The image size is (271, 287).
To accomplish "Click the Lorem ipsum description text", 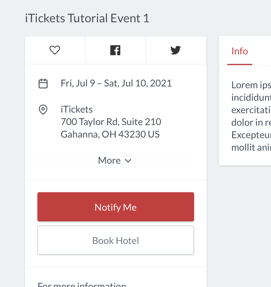I will click(251, 116).
